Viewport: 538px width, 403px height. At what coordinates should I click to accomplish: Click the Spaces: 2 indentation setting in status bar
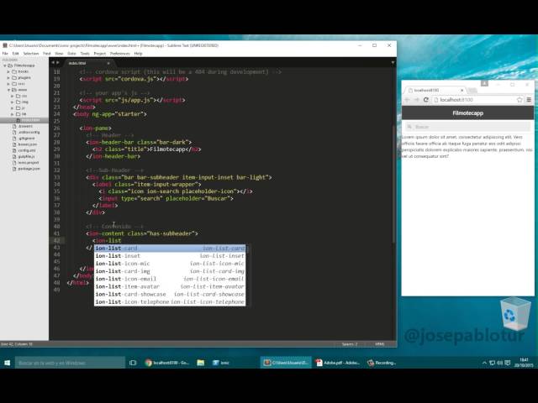(x=350, y=344)
